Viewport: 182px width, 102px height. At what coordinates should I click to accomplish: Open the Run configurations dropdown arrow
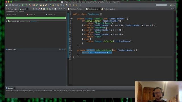point(24,5)
